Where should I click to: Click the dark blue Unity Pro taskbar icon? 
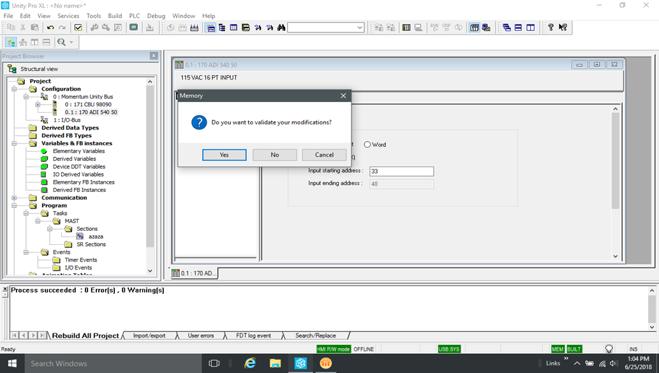(x=300, y=363)
